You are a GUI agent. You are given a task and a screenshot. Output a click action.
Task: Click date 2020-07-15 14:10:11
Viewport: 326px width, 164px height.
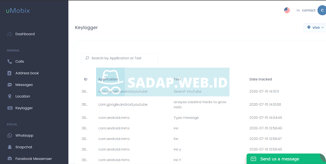(264, 91)
